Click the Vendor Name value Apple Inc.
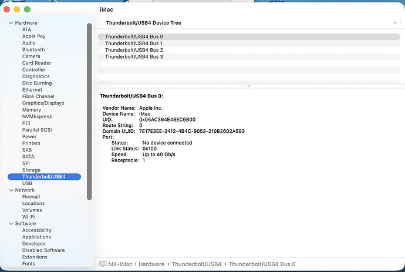 [151, 108]
